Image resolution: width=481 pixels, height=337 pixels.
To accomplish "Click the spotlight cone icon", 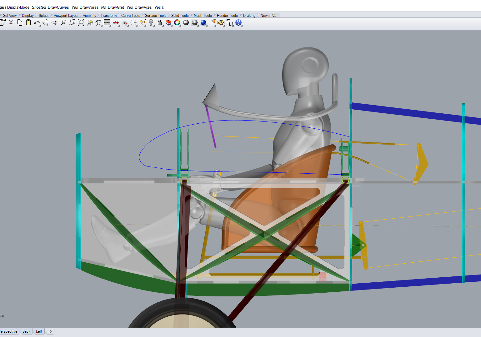I will (214, 22).
